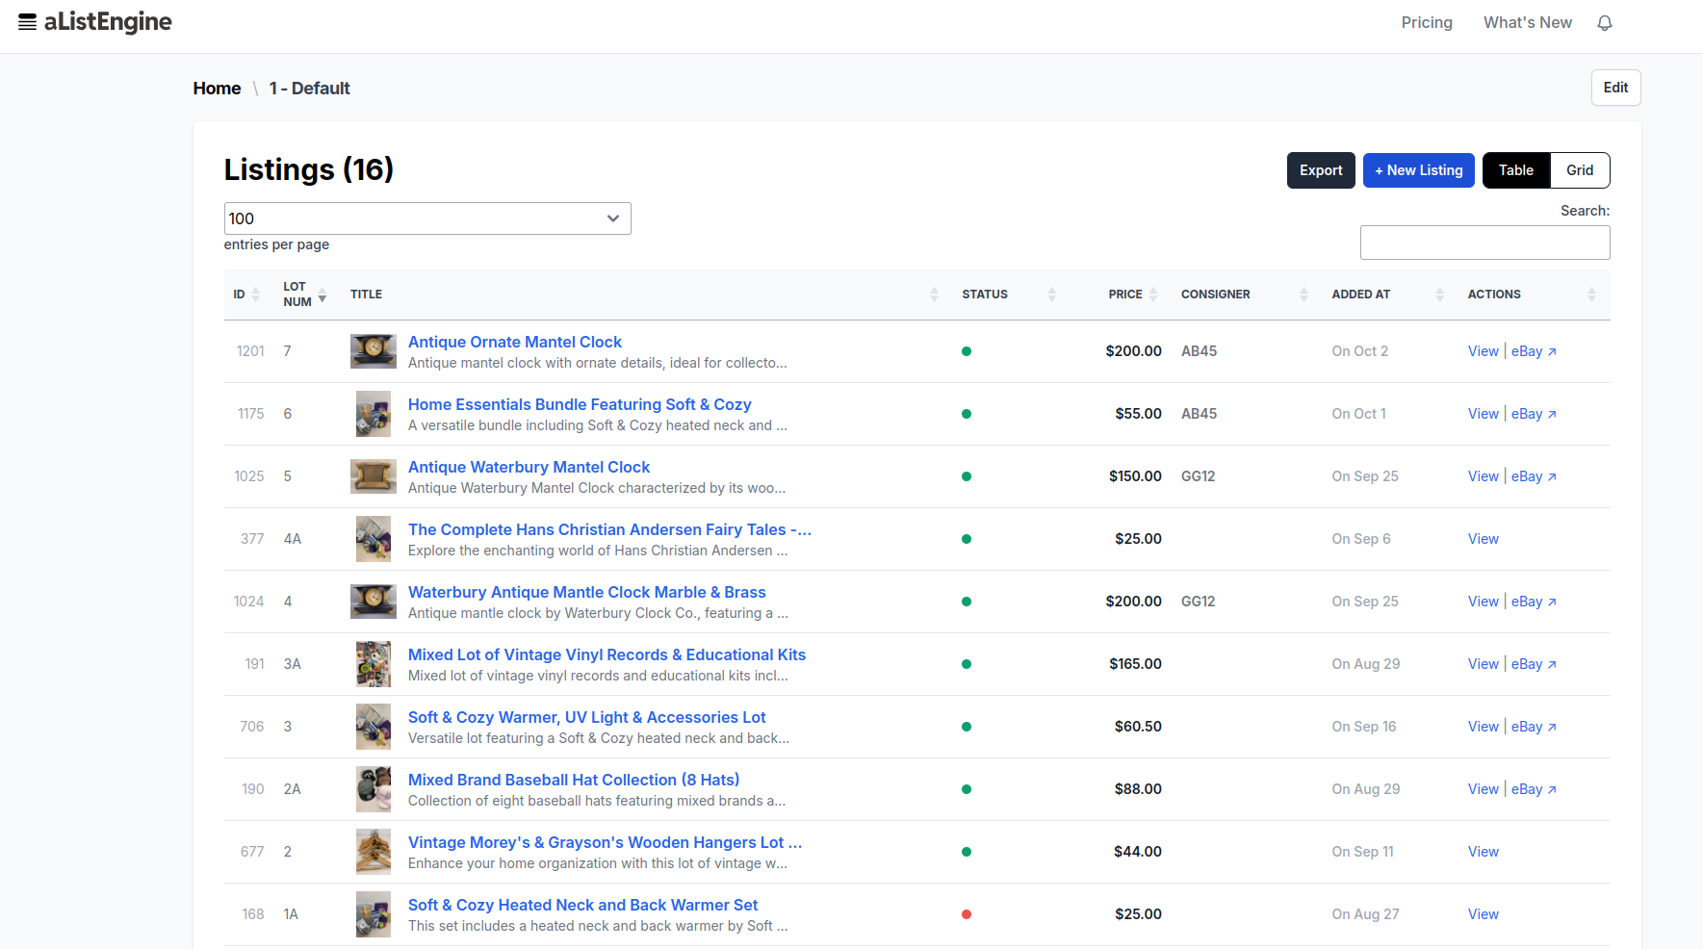The width and height of the screenshot is (1703, 949).
Task: Sort listings by the Price column arrows
Action: pyautogui.click(x=1153, y=295)
